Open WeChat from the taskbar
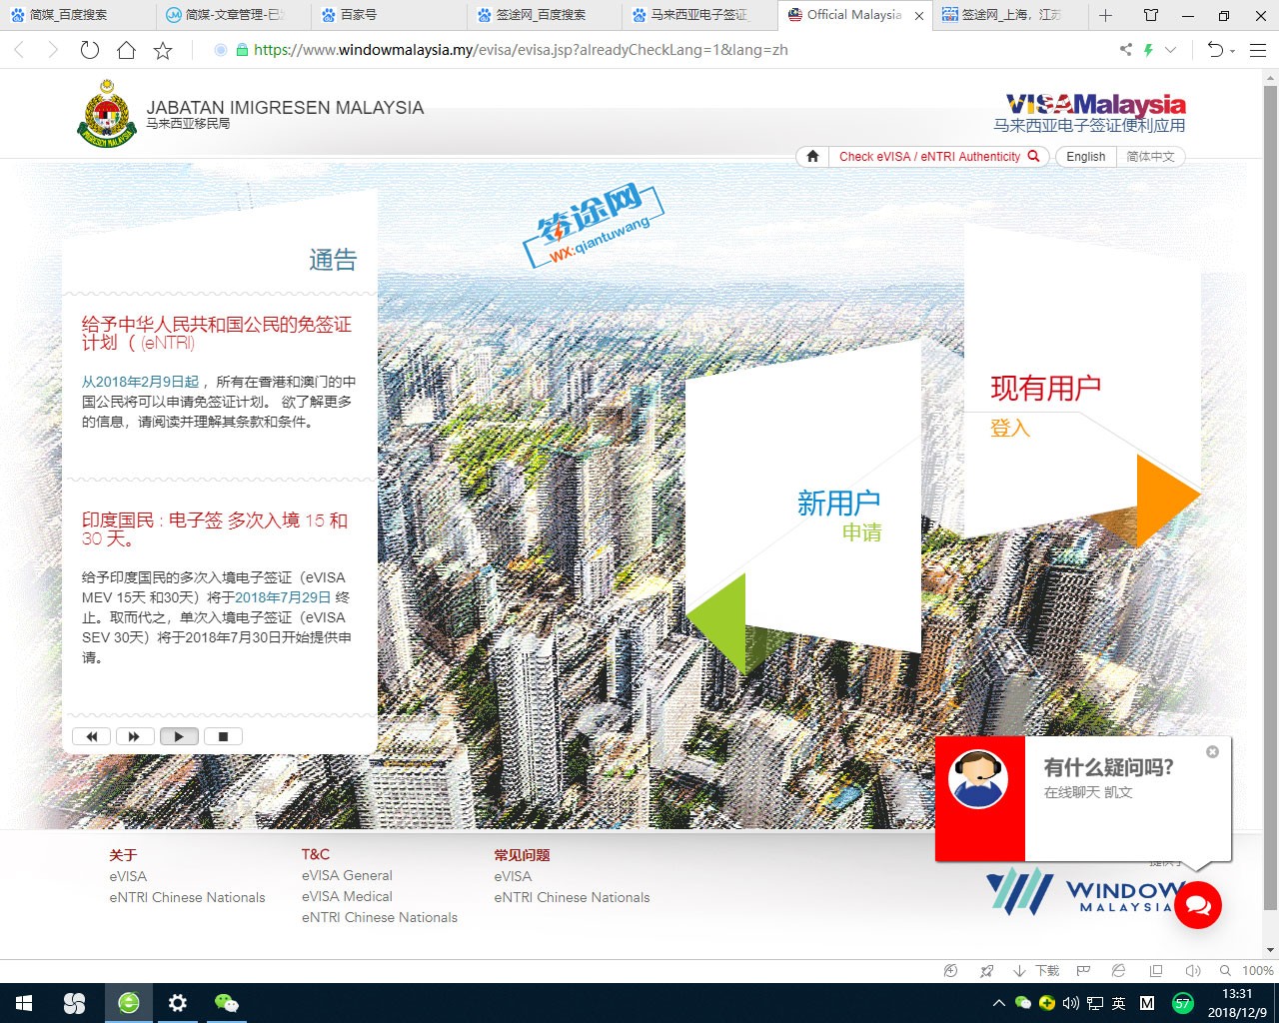This screenshot has width=1279, height=1023. tap(227, 1003)
